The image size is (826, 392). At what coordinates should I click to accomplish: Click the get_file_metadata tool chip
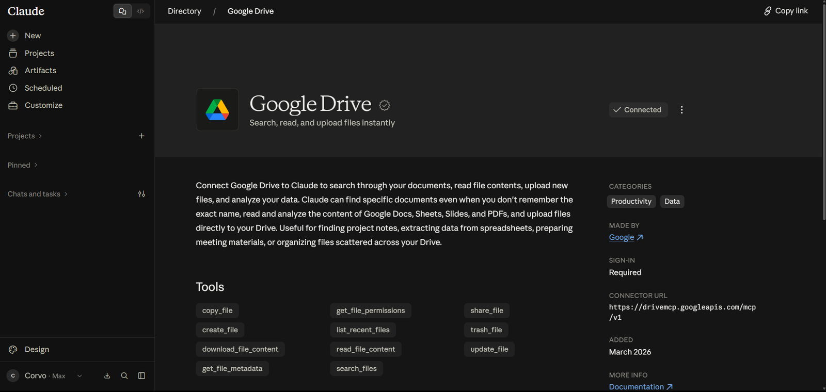(x=232, y=369)
